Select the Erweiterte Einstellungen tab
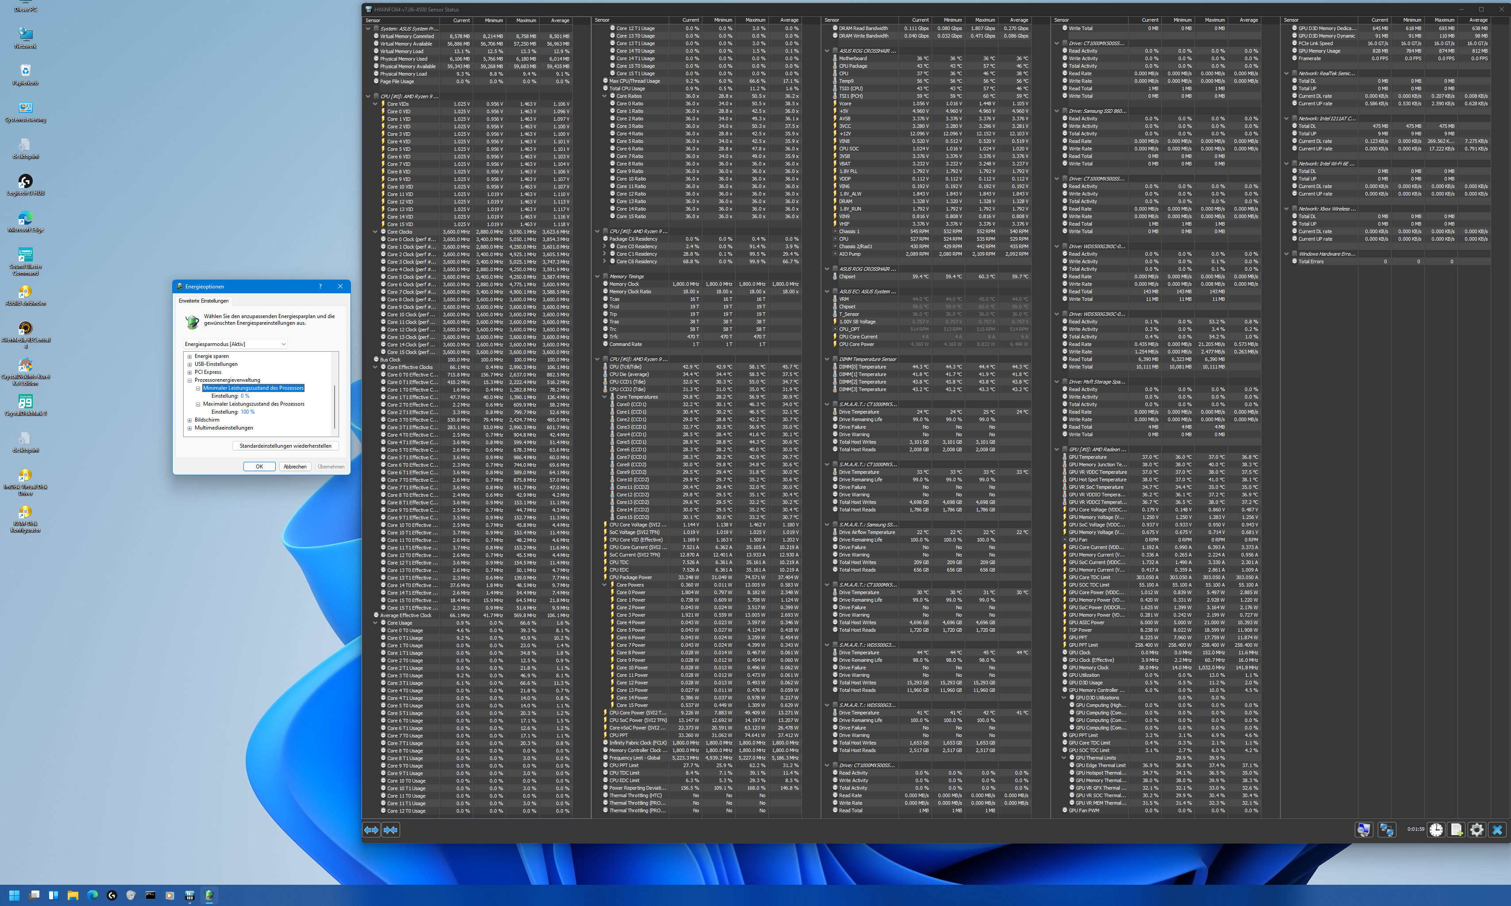Screen dimensions: 1511x906 click(x=204, y=301)
